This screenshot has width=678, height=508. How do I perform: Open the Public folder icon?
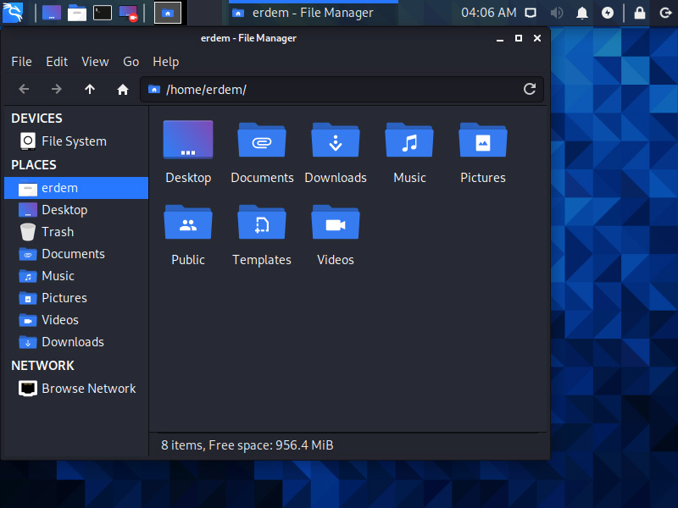(188, 222)
